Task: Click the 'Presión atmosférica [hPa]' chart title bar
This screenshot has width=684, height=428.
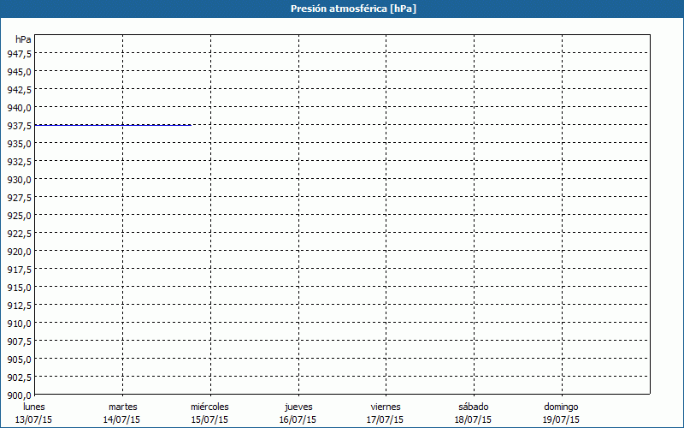Action: coord(342,9)
